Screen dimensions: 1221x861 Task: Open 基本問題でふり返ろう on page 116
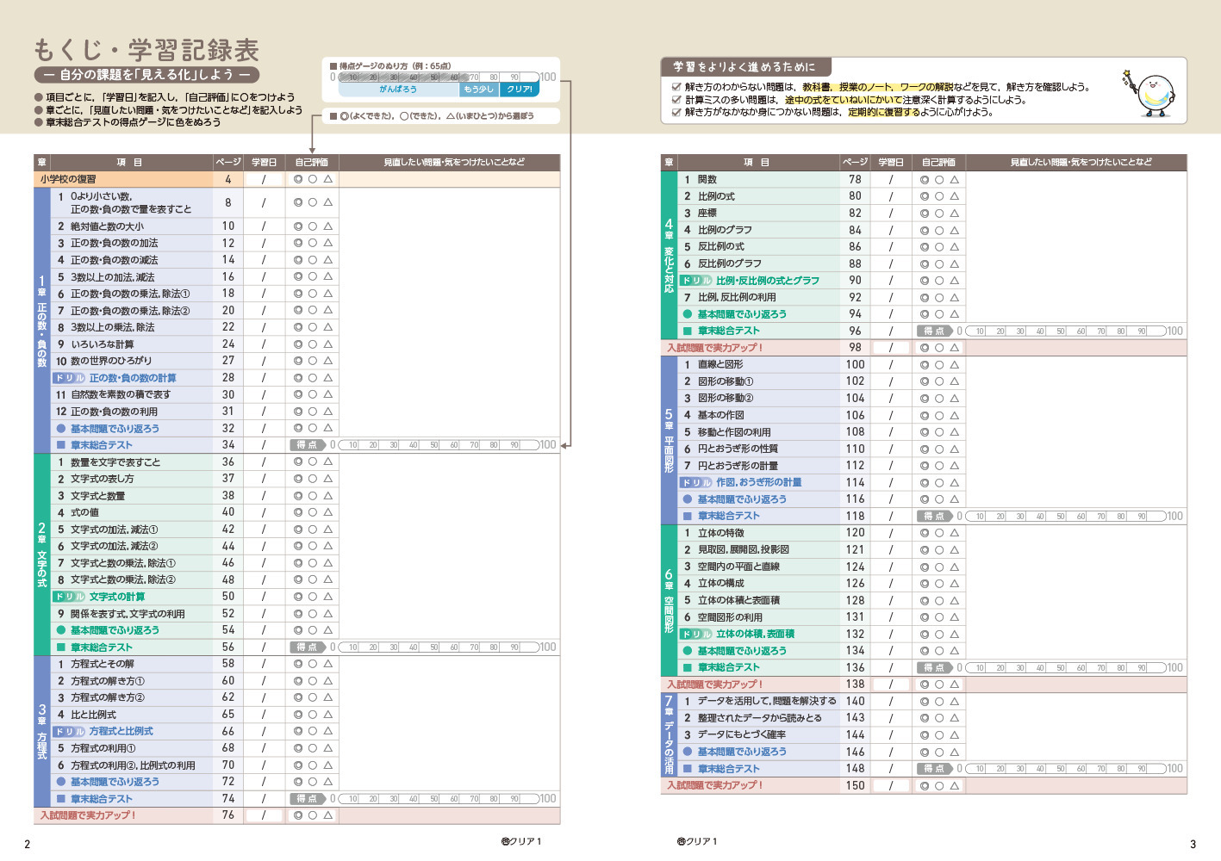click(741, 499)
